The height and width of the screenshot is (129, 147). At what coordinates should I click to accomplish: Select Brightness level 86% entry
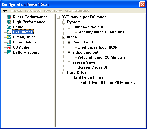click(x=97, y=47)
